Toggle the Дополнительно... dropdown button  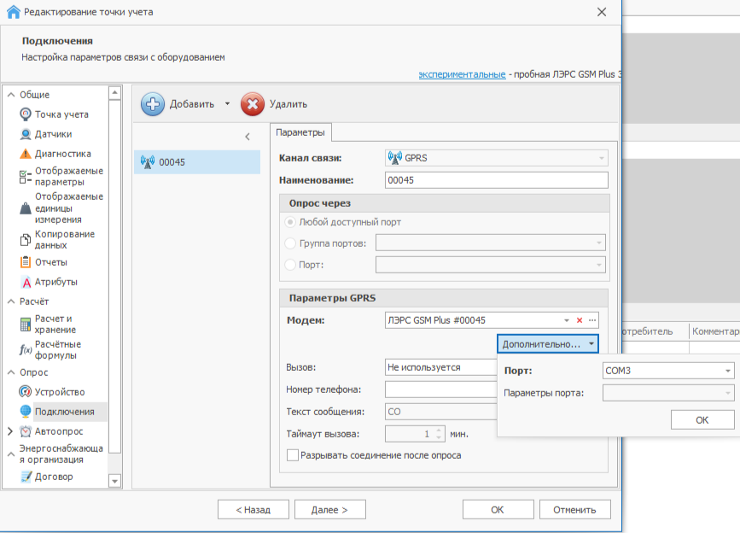[547, 344]
